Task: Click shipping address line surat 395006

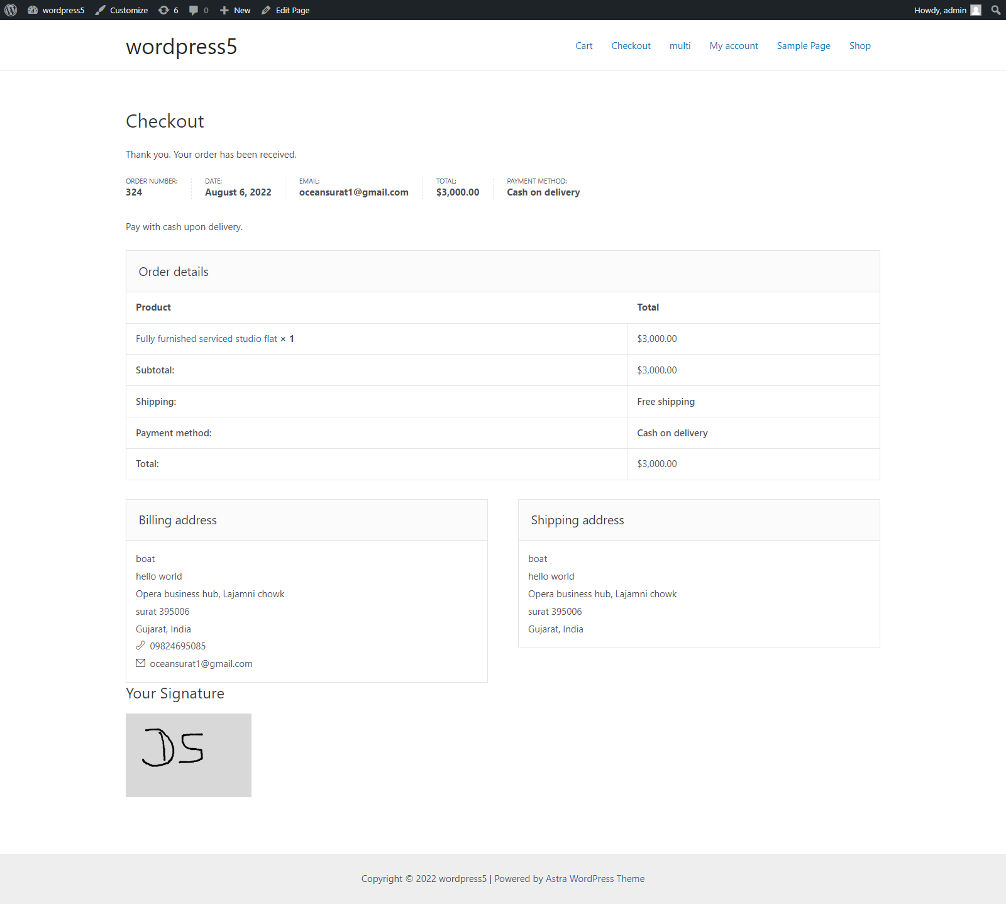Action: (x=555, y=612)
